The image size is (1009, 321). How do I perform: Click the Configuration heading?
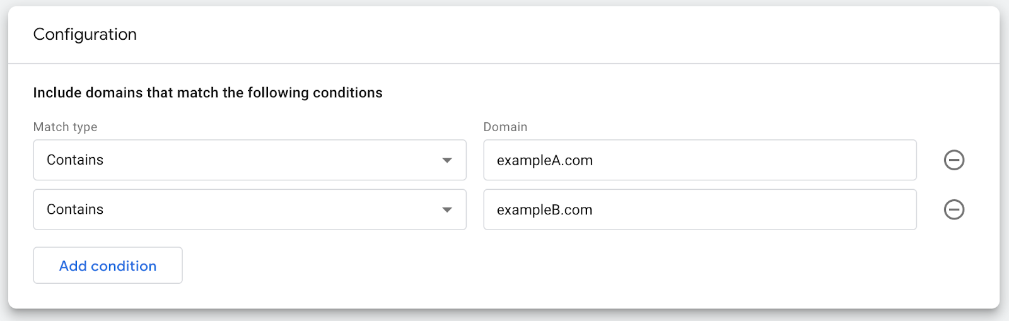coord(85,35)
